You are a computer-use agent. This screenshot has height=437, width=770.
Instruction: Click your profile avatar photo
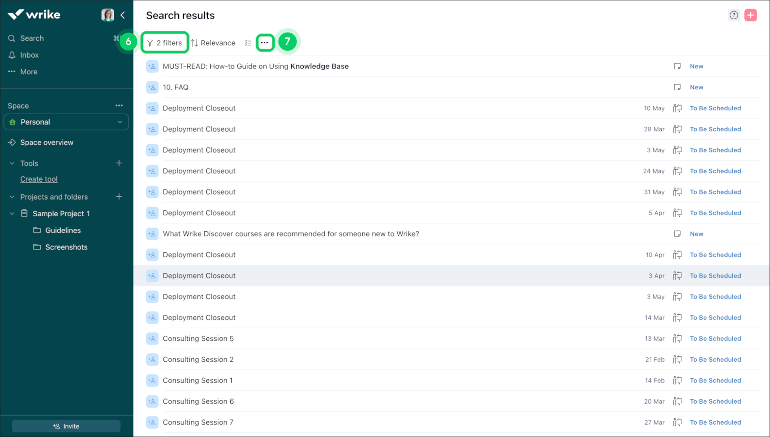107,15
